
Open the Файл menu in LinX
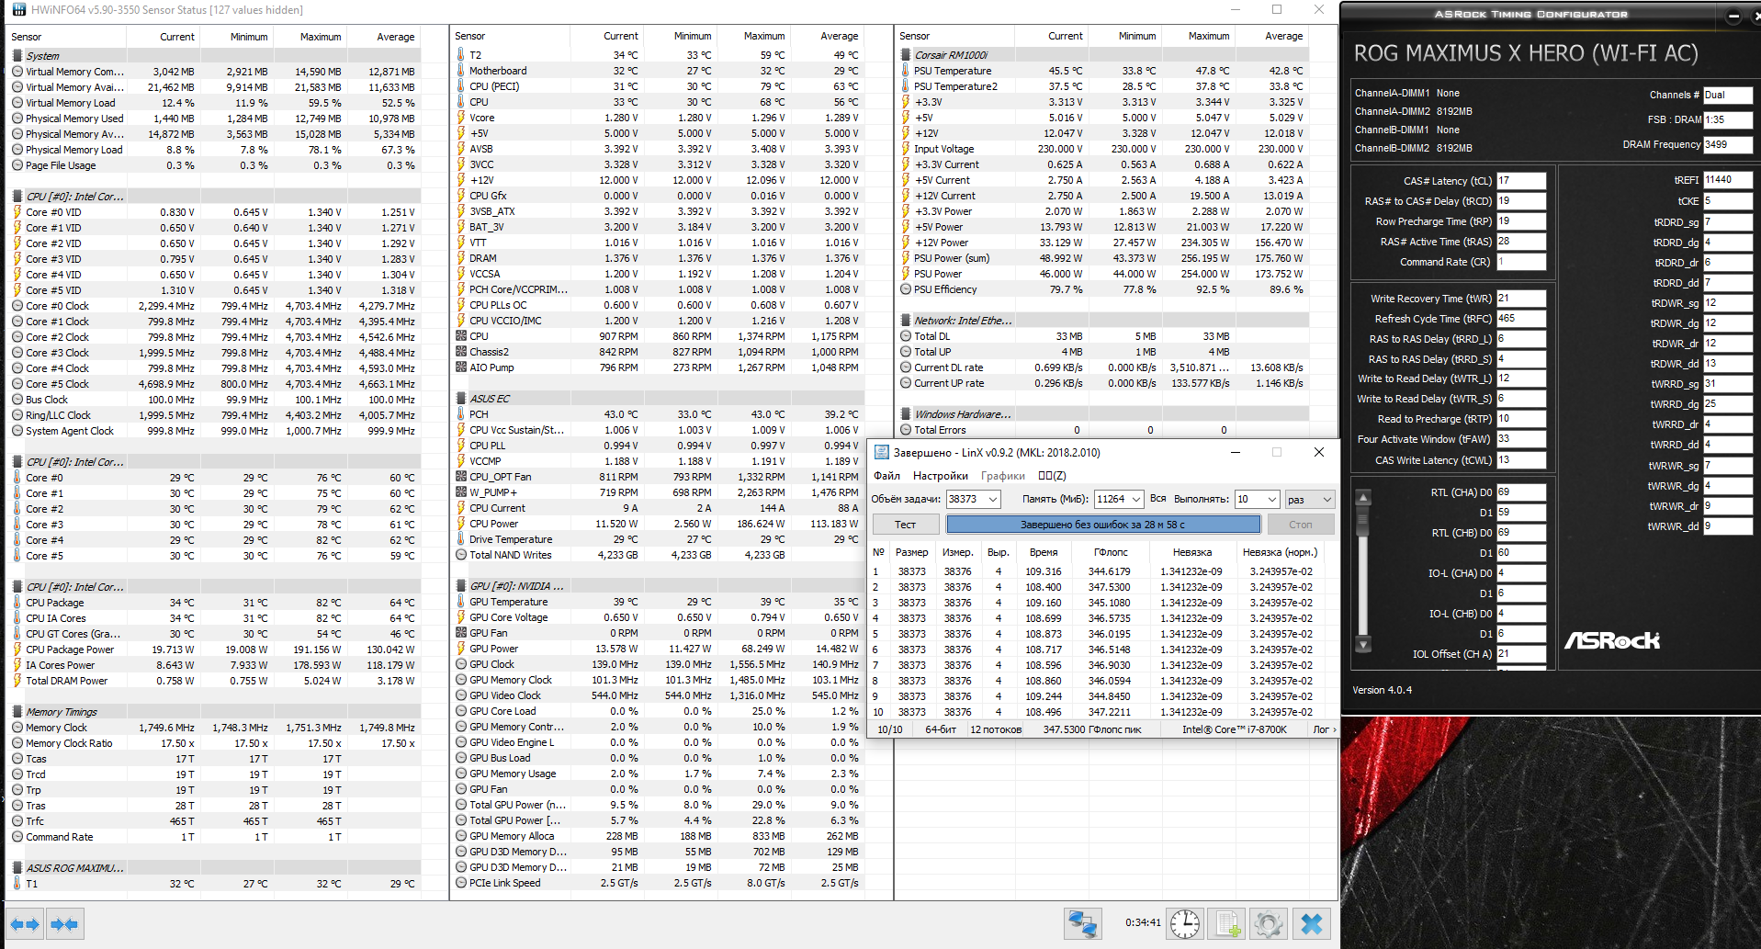886,476
